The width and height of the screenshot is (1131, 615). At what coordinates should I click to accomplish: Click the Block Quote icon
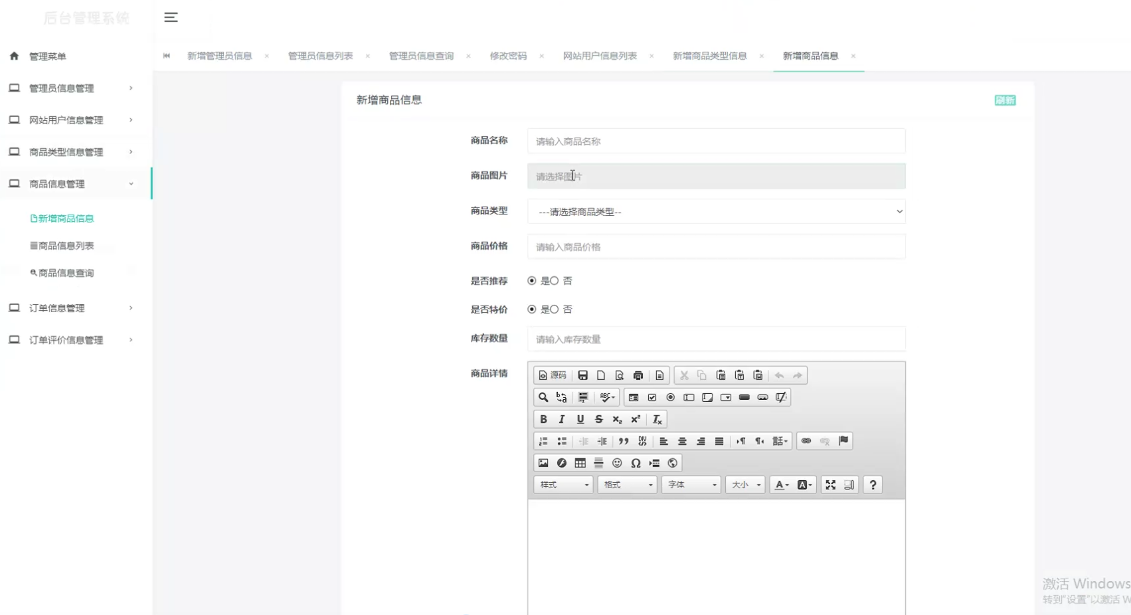[x=624, y=441]
